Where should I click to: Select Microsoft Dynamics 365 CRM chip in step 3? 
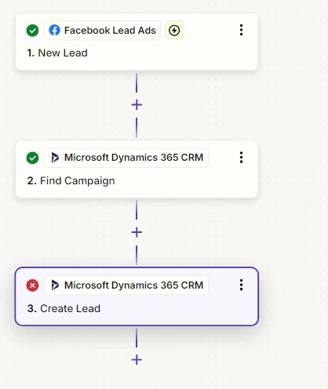click(x=126, y=285)
